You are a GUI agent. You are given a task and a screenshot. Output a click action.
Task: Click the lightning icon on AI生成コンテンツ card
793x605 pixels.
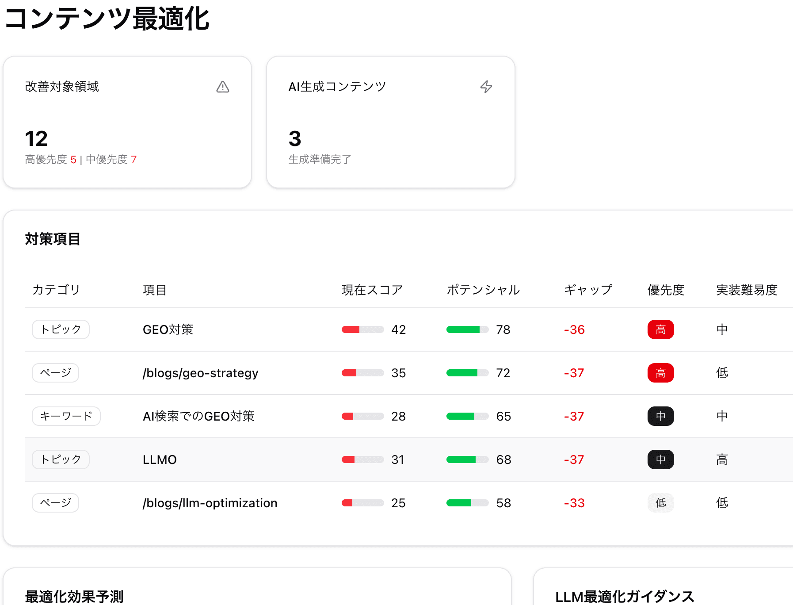click(486, 87)
